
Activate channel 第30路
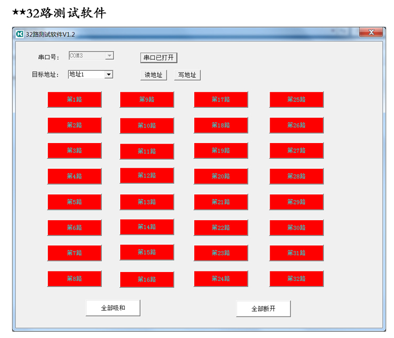(x=296, y=228)
